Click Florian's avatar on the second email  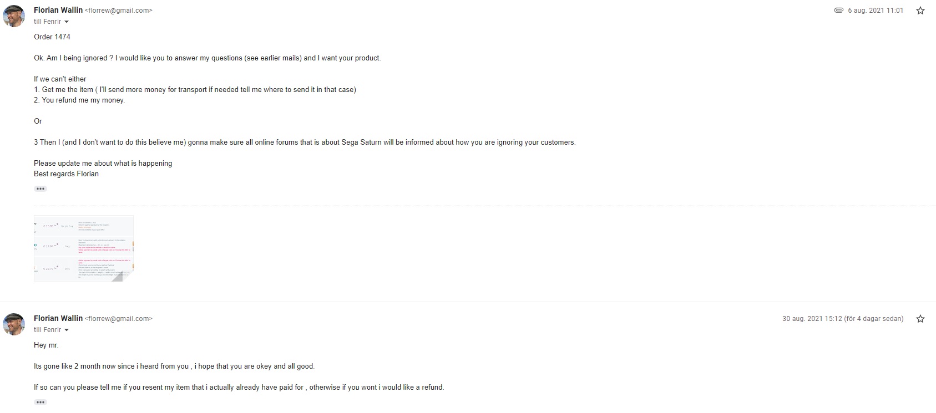14,324
